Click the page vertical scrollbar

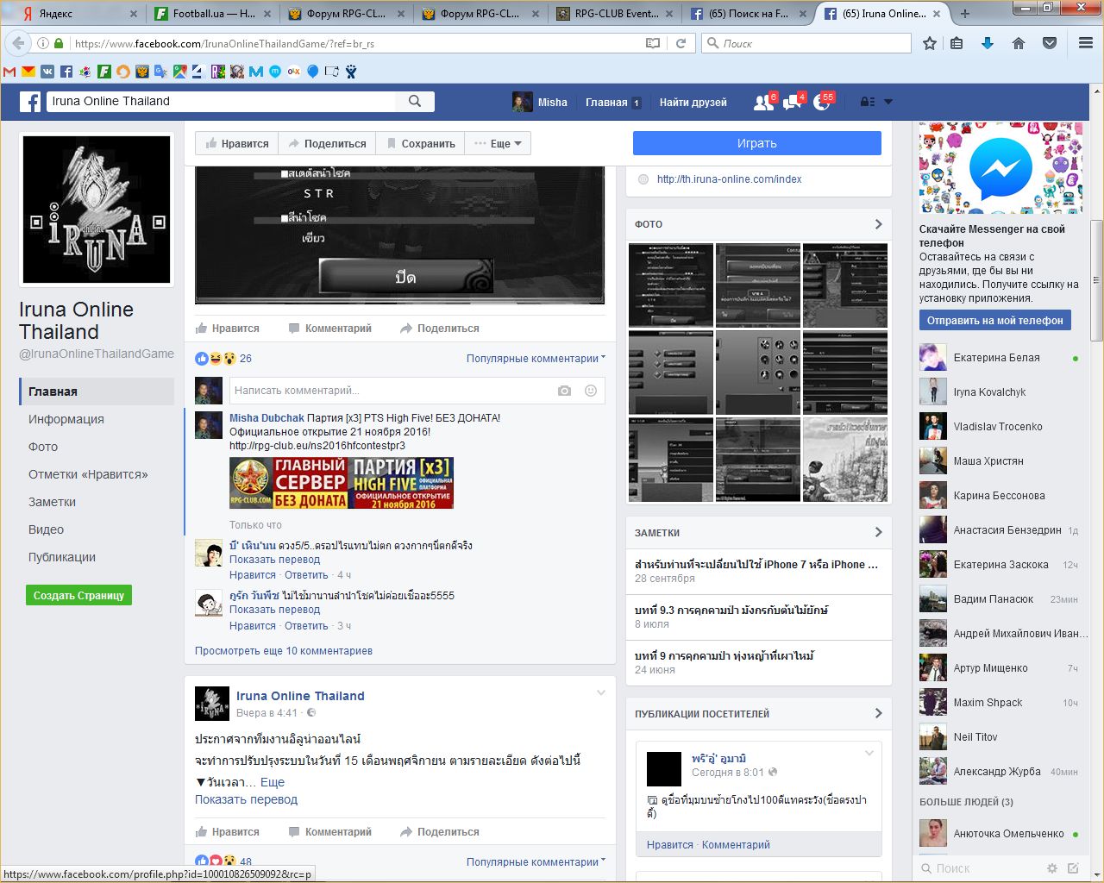coord(1096,280)
